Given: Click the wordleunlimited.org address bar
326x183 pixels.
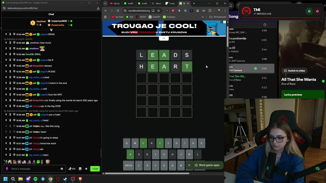Looking at the screenshot, I should point(139,11).
